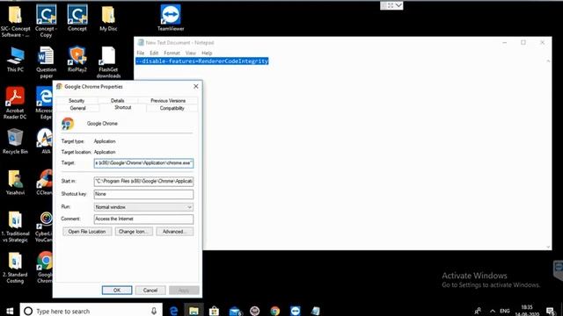Show hidden system tray icons
Screen dimensions: 563x316
(493, 311)
